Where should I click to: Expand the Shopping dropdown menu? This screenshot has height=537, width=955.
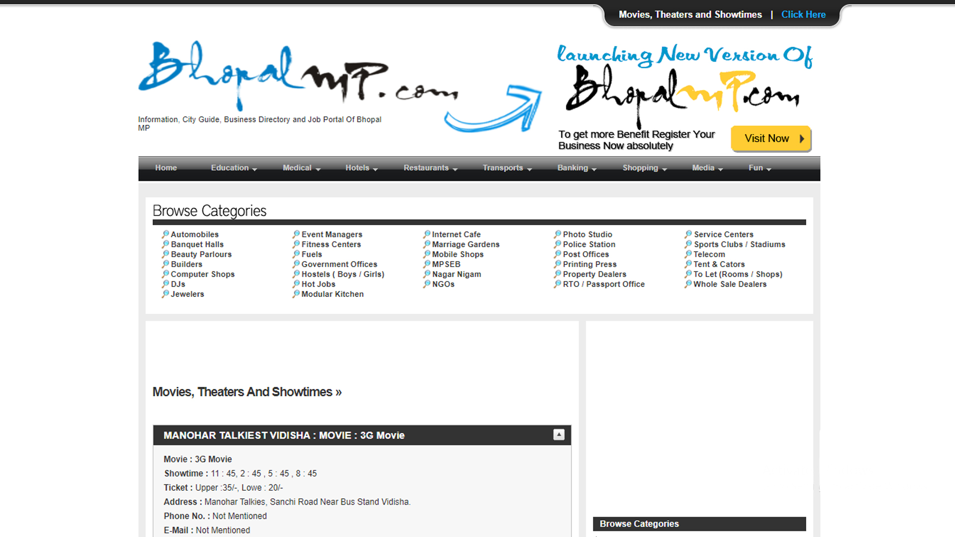[645, 168]
